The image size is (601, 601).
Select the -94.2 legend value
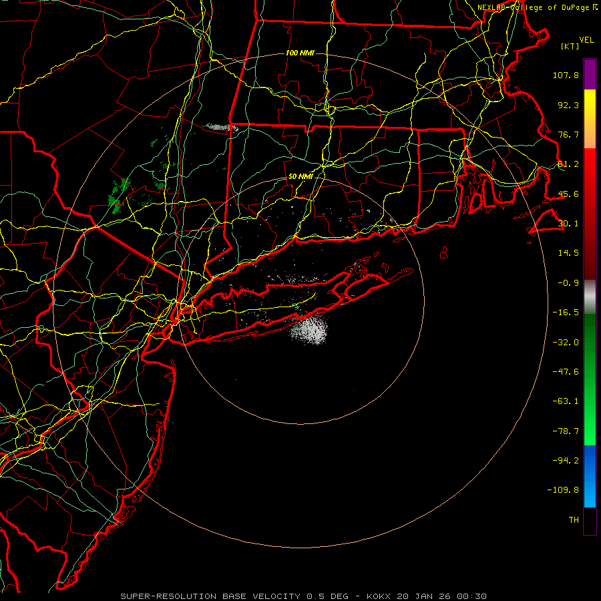[x=566, y=461]
